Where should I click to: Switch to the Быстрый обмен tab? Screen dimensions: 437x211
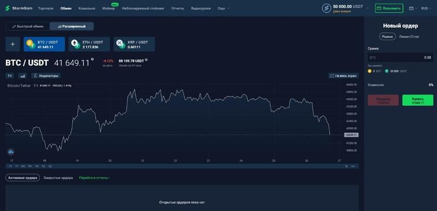pos(28,26)
